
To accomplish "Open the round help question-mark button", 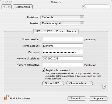I will click(104, 87).
